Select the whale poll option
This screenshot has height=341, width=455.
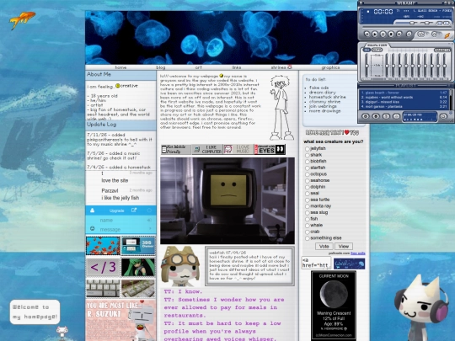(307, 226)
